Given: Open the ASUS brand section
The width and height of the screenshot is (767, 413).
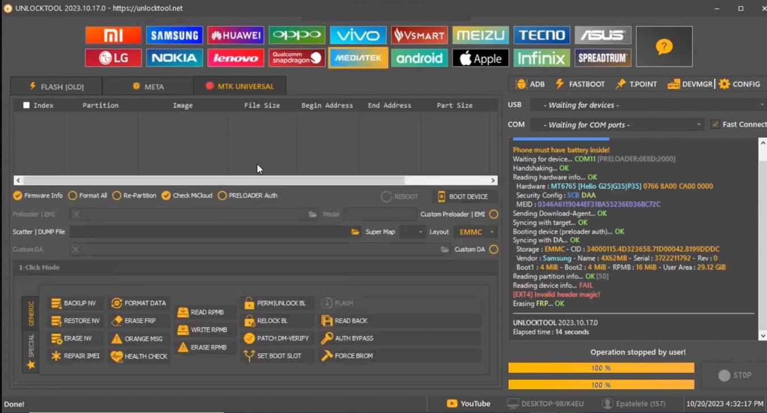Looking at the screenshot, I should pos(603,35).
